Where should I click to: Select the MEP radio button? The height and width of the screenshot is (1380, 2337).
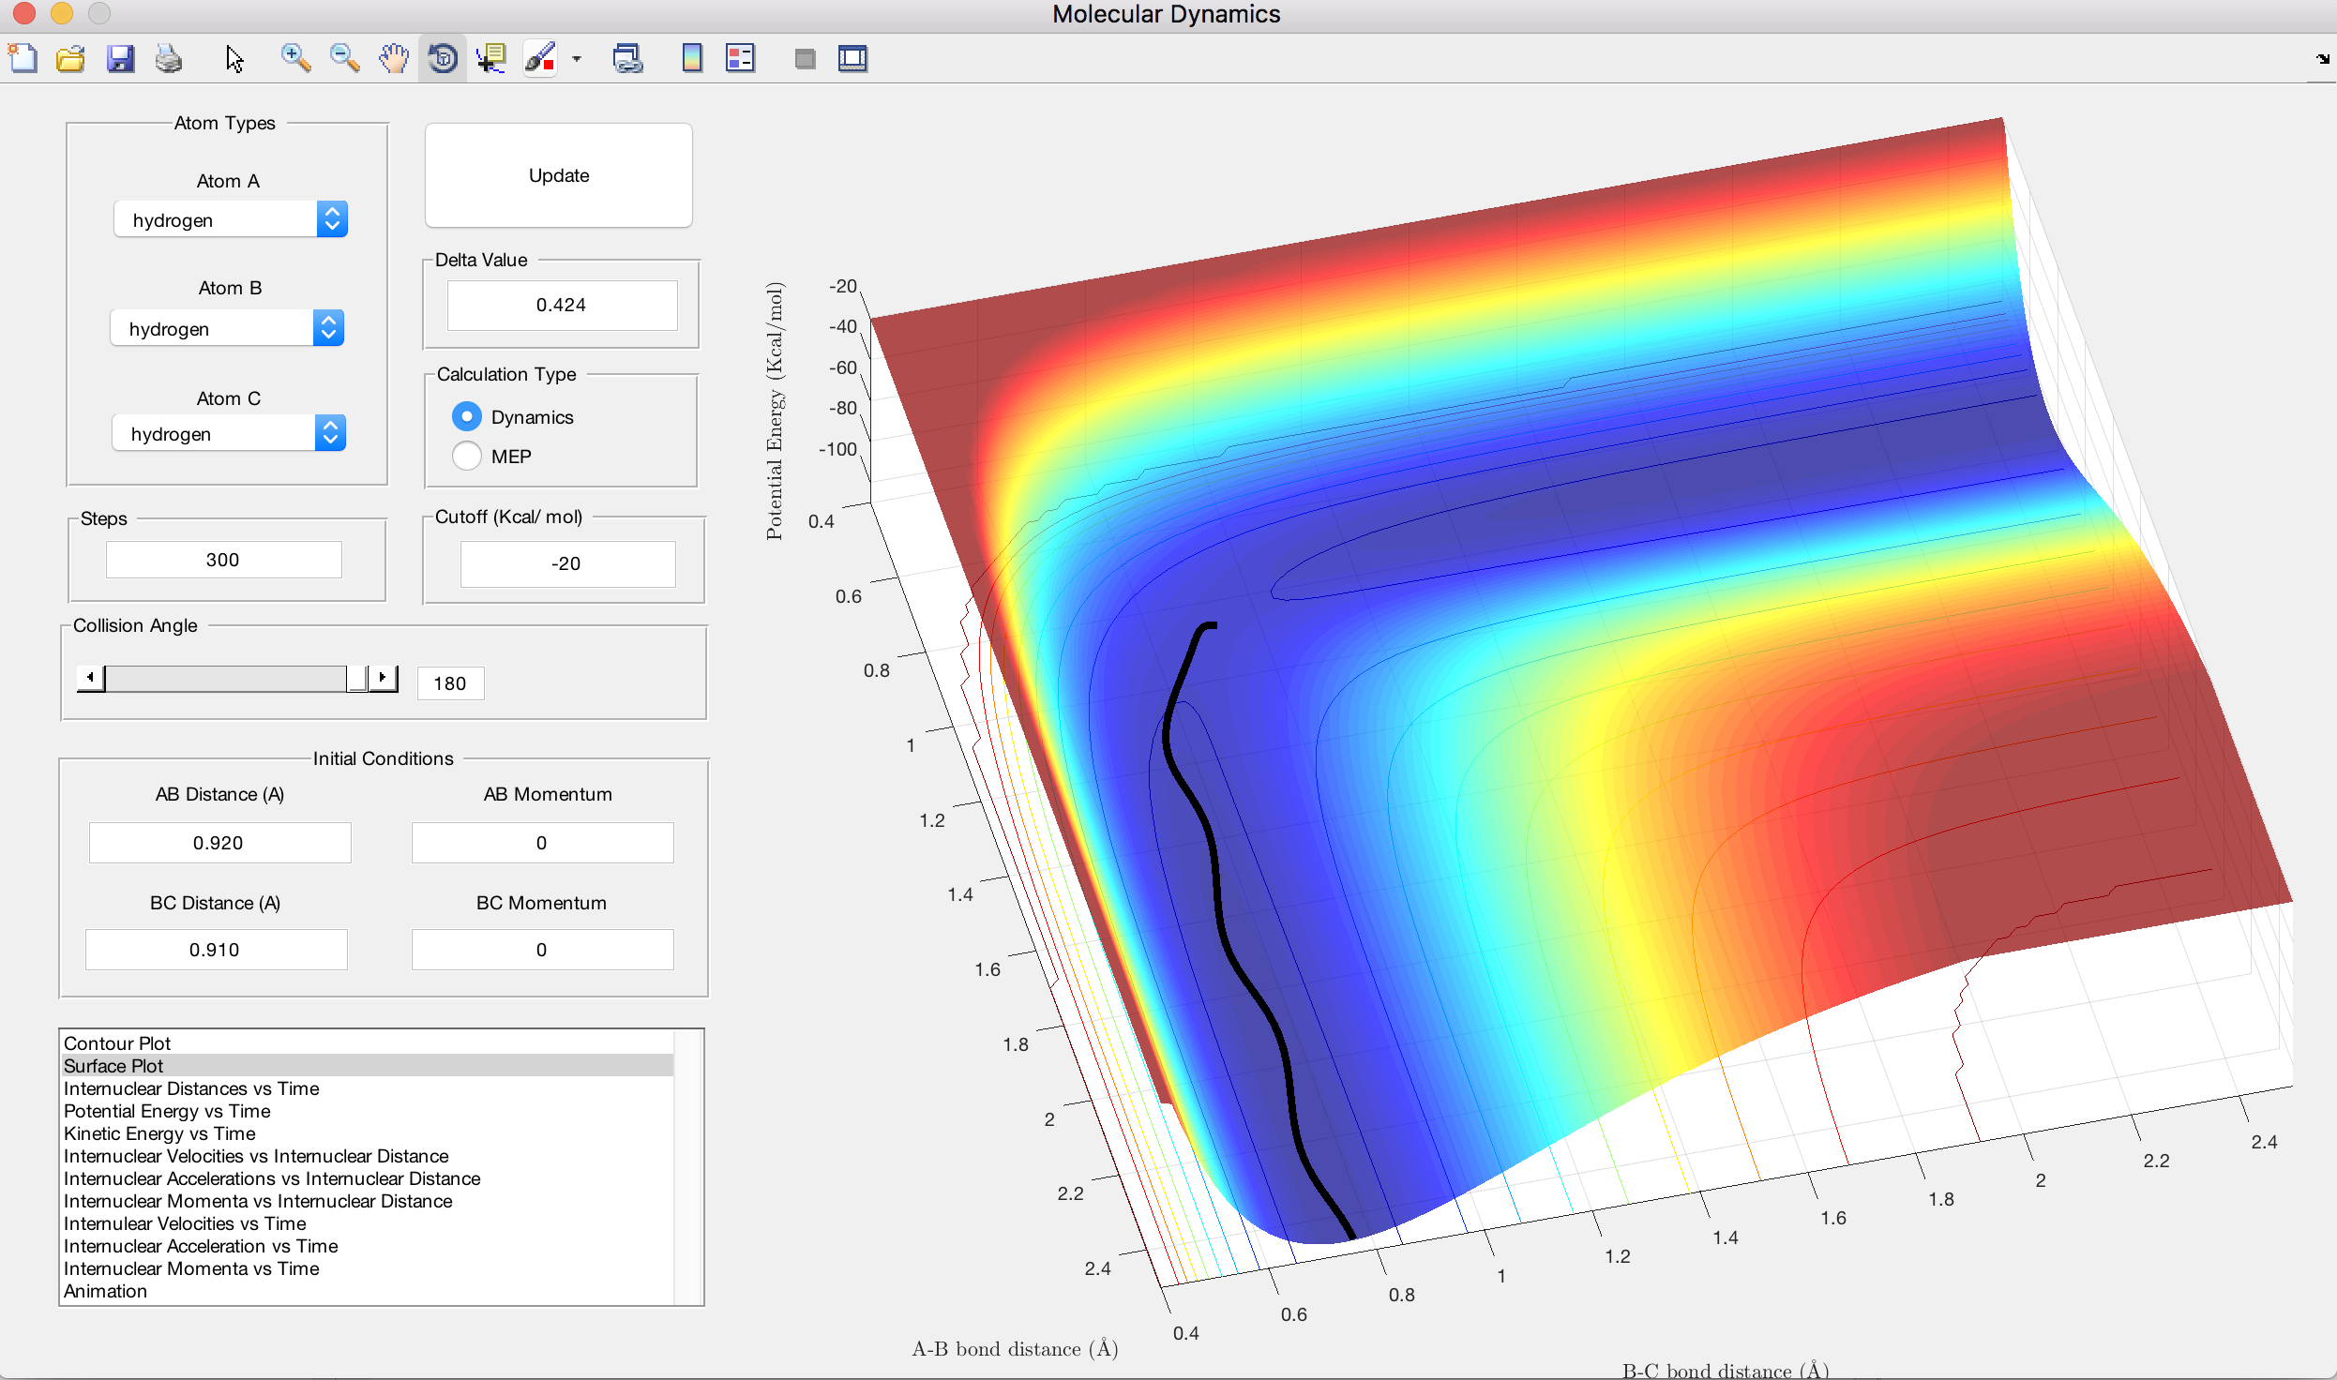click(x=467, y=456)
